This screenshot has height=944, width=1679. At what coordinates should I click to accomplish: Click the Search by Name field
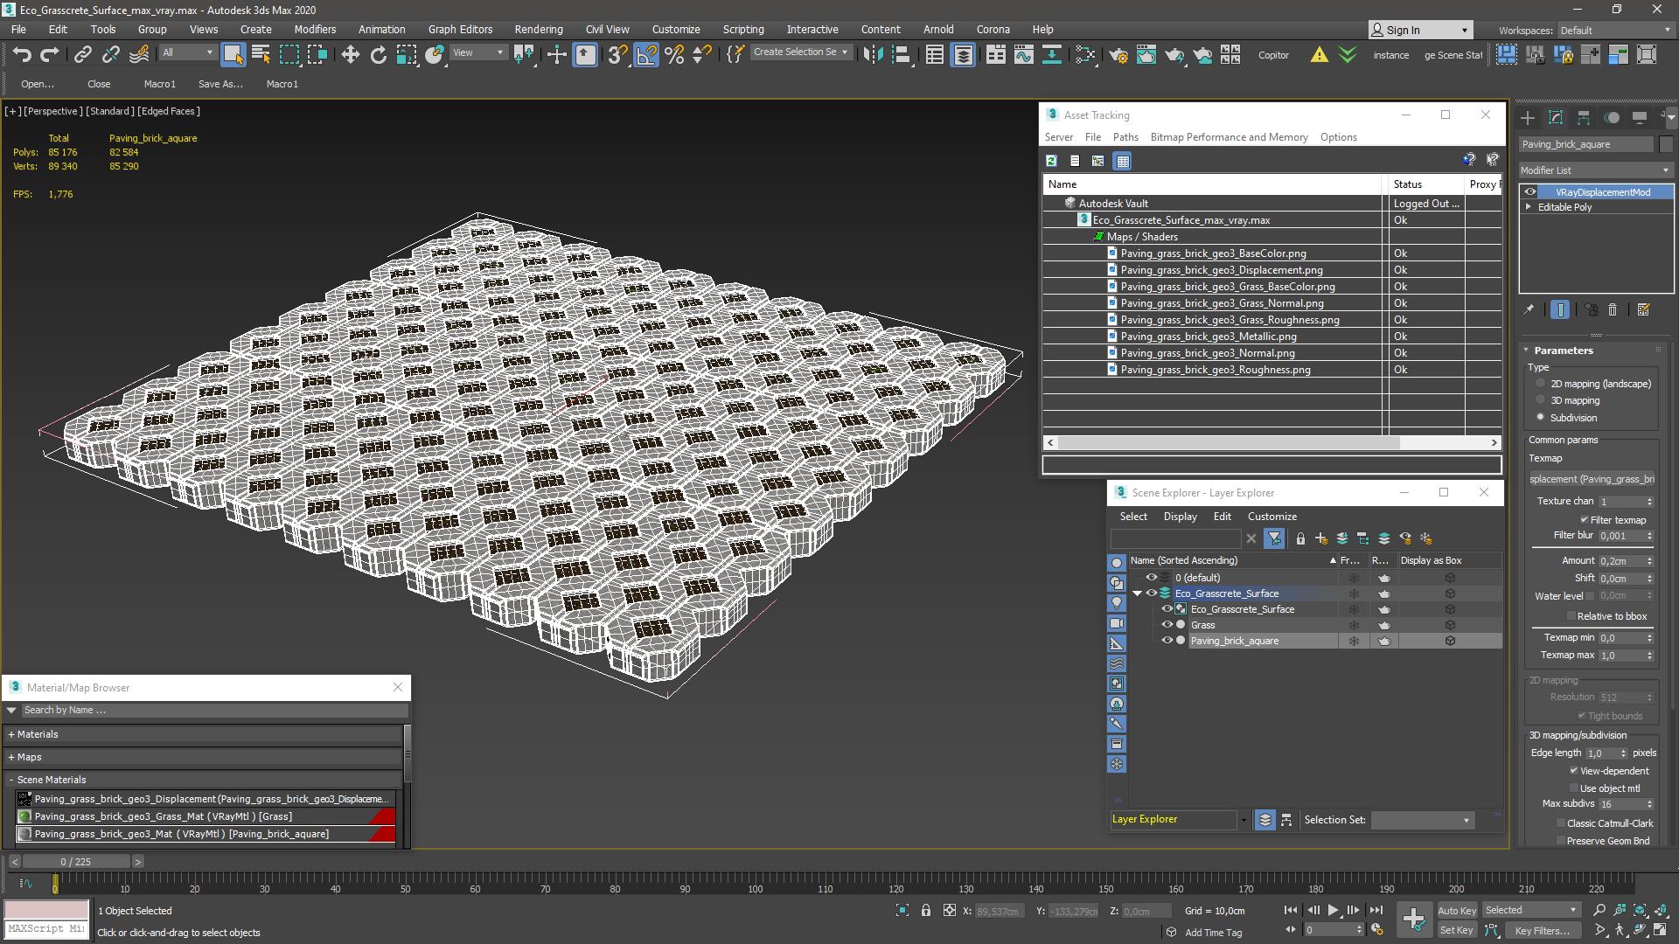pos(213,711)
